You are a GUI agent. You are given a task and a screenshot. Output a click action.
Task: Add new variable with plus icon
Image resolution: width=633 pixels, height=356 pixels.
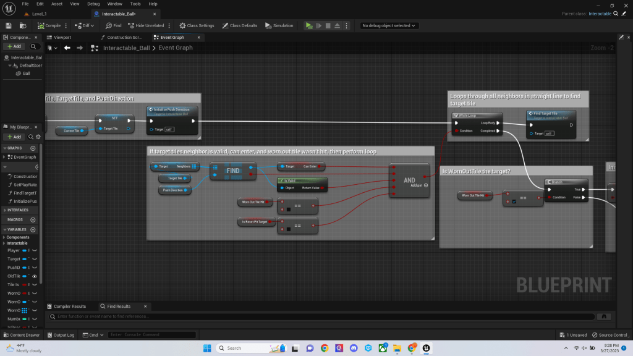coord(33,229)
